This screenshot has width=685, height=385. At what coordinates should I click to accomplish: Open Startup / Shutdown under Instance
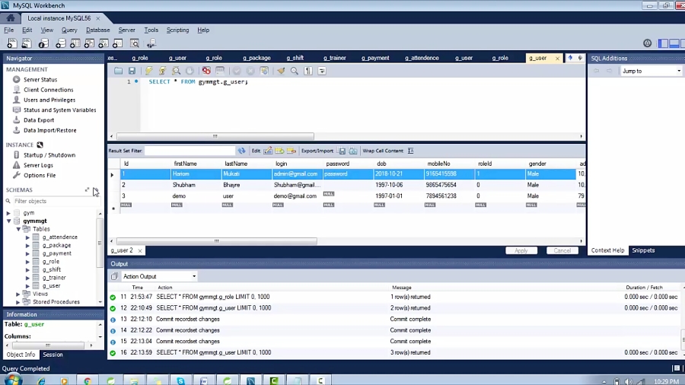pos(49,155)
